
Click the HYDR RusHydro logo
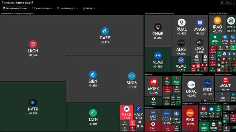231,21
